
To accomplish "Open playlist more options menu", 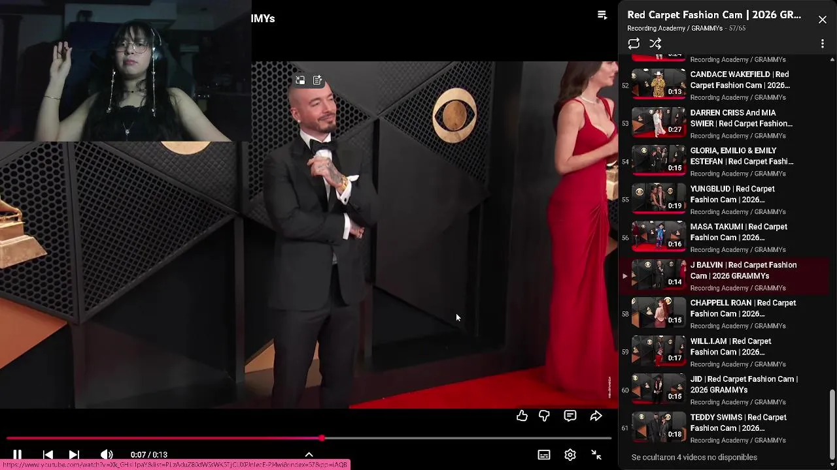I will [823, 44].
